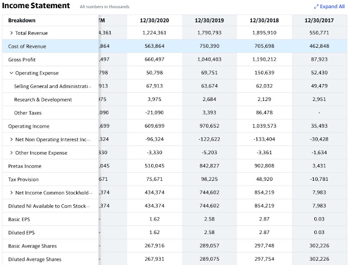Click the Expand All arrows icon

[316, 7]
